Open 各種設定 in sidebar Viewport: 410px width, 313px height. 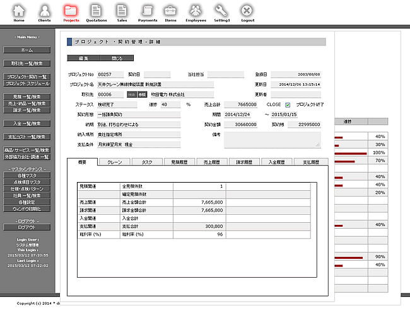point(27,202)
